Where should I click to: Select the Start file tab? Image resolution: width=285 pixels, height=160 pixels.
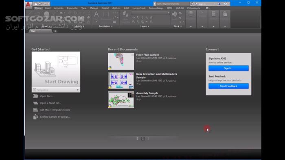(x=41, y=31)
